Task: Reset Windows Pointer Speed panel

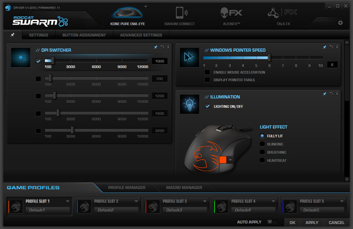Action: 331,47
